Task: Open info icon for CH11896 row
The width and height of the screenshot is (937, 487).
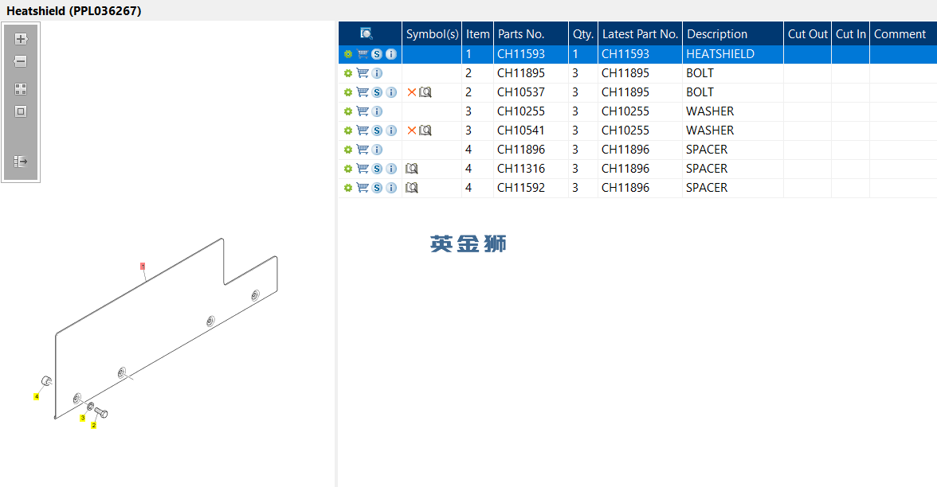Action: click(376, 150)
